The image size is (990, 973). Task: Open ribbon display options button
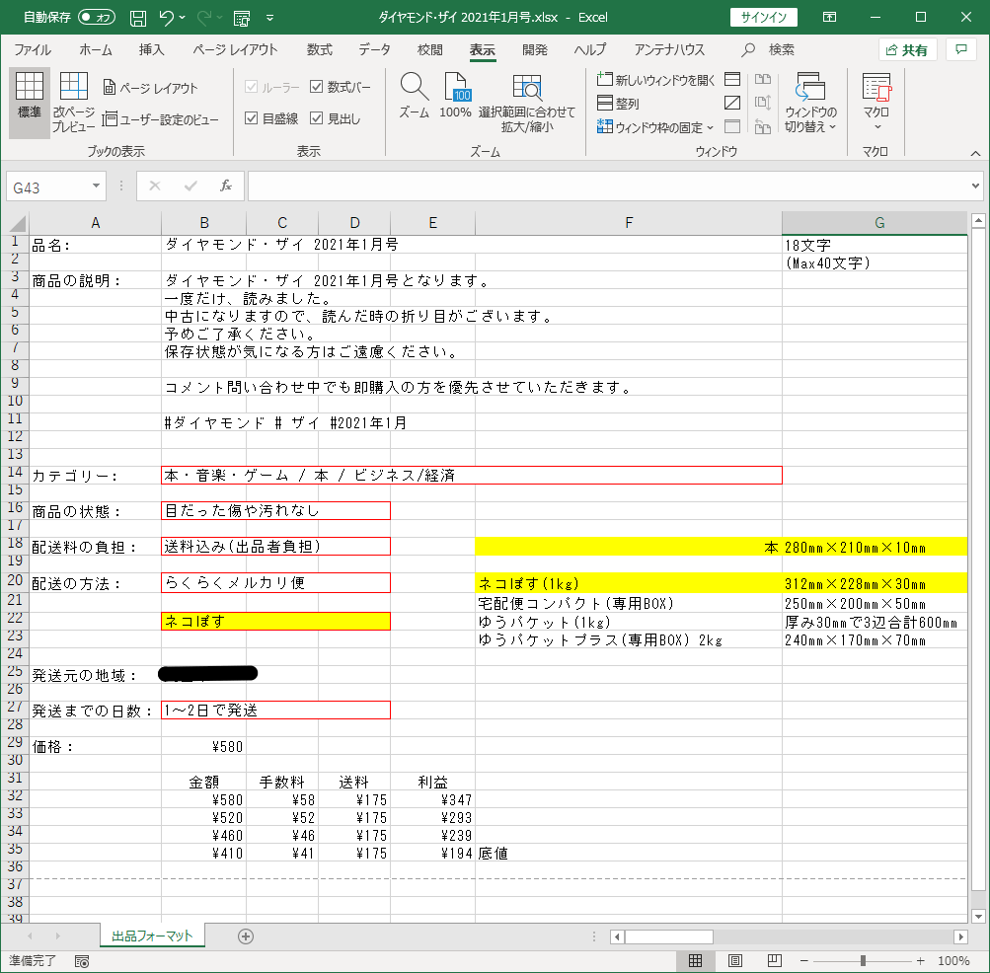(830, 18)
